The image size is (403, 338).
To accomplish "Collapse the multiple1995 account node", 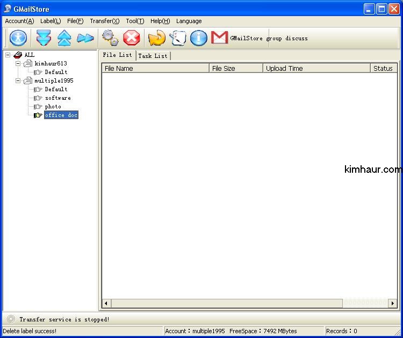I will point(18,80).
